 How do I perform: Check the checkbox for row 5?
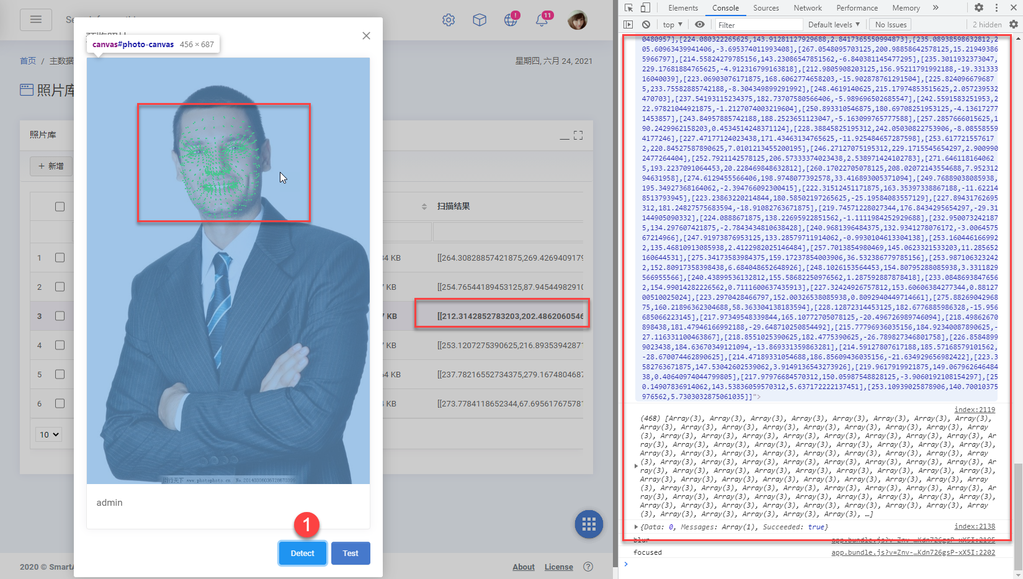60,374
